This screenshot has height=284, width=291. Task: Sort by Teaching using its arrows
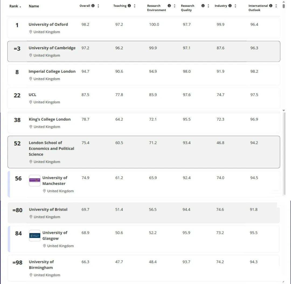click(x=135, y=6)
